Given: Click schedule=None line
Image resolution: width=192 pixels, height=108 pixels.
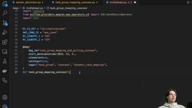Looking at the screenshot, I should pos(38,58).
